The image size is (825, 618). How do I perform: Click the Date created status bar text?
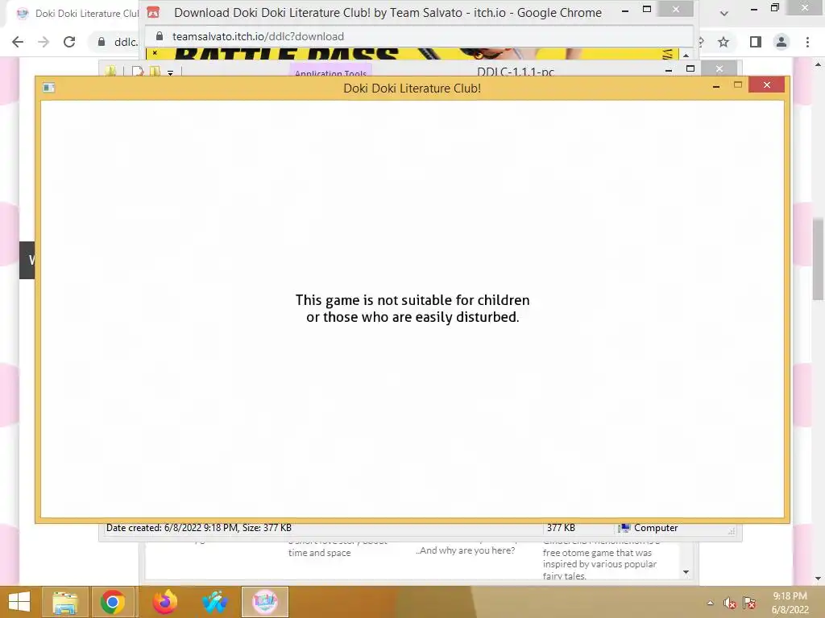click(199, 528)
